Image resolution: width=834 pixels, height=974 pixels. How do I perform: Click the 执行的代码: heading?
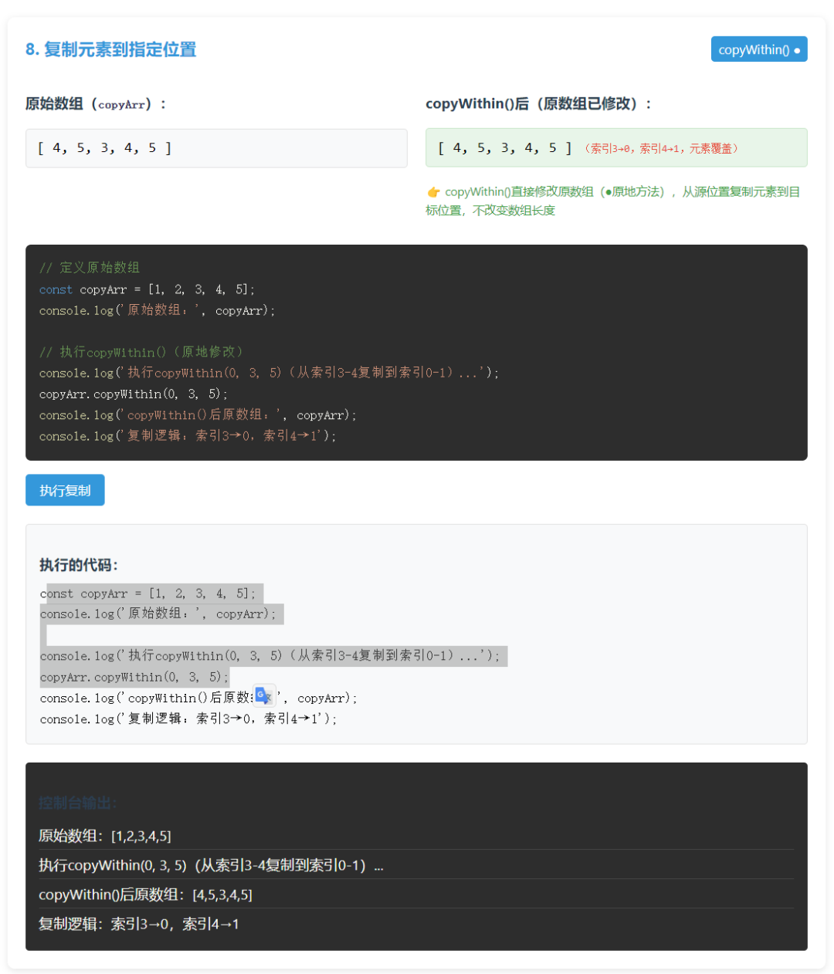(x=79, y=565)
